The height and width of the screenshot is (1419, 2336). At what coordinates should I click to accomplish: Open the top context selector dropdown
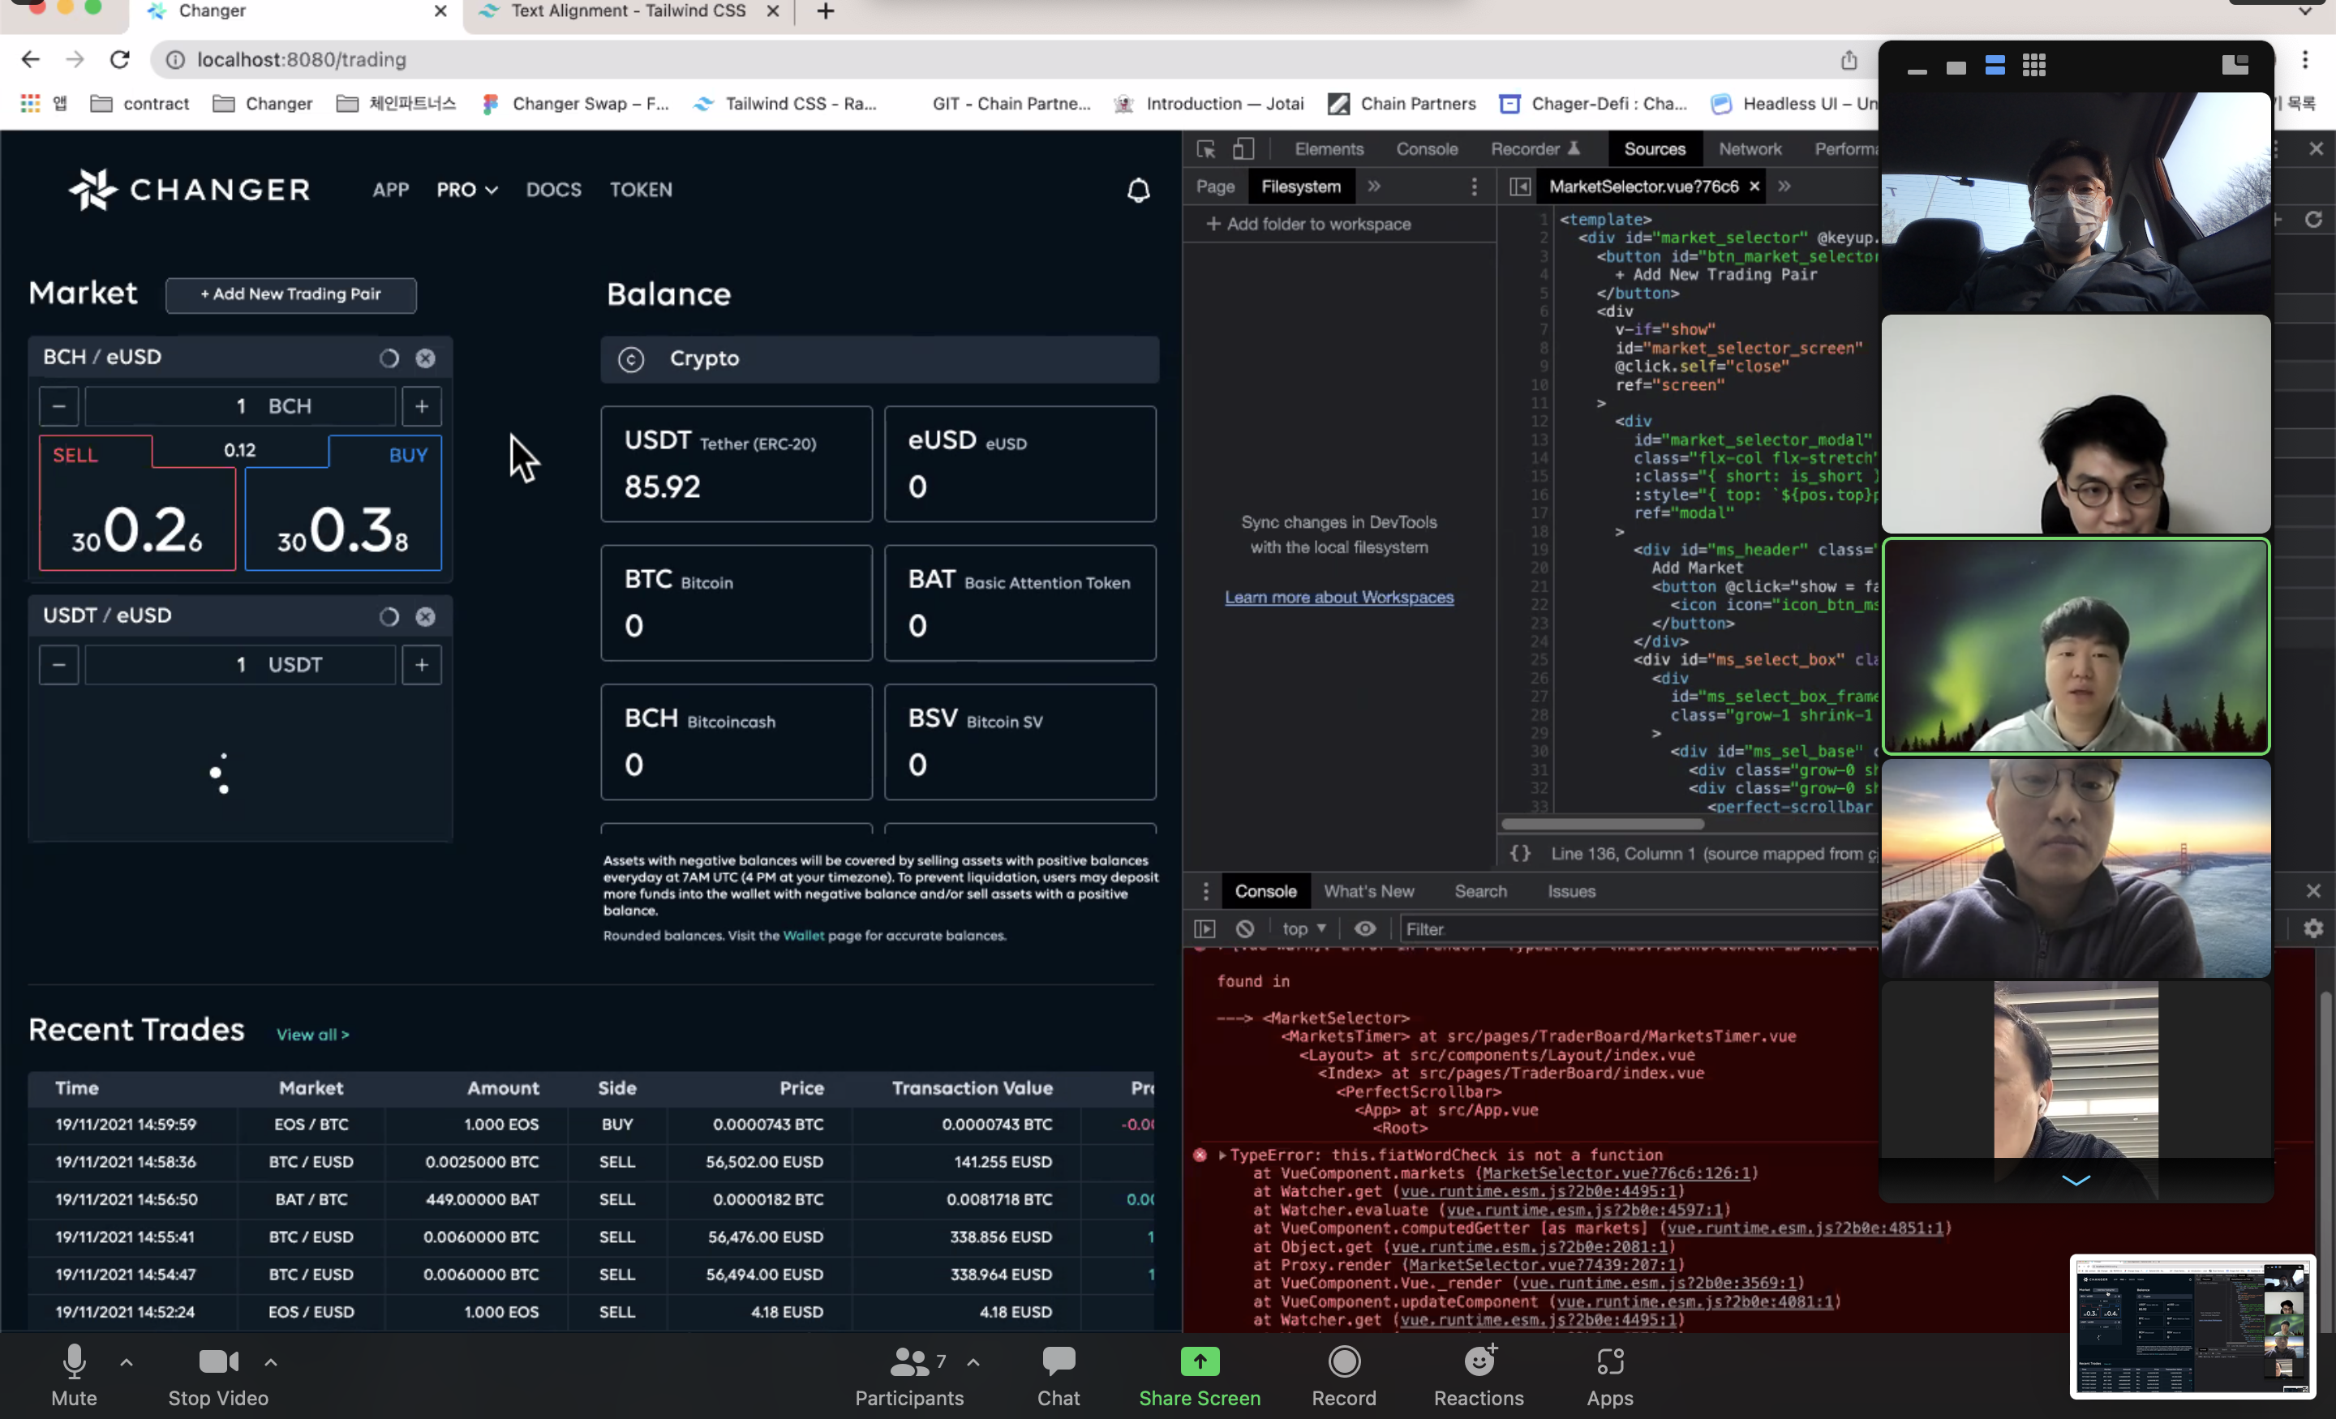click(x=1303, y=929)
